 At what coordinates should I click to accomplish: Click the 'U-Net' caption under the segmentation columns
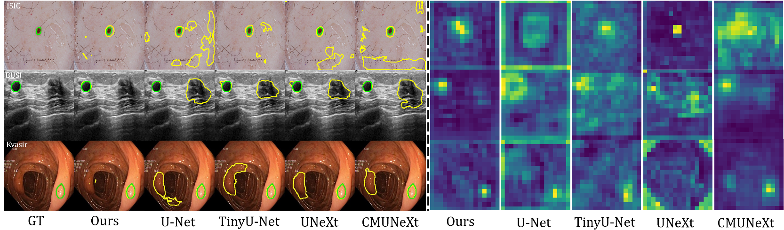pyautogui.click(x=178, y=222)
